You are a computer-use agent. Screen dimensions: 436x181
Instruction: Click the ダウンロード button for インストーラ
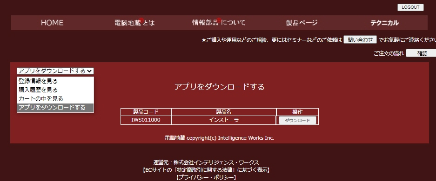point(297,120)
